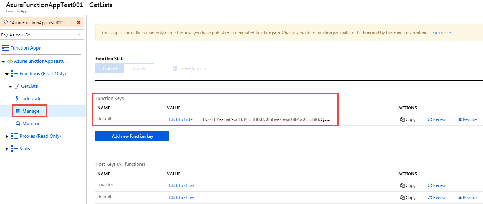Open the Slots tree item

(25, 148)
